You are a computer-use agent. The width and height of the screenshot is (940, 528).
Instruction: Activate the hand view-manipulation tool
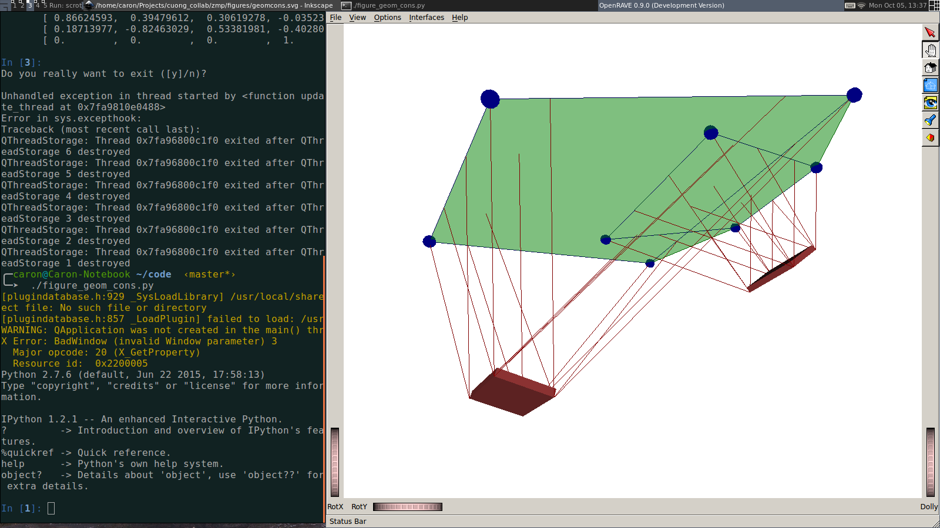coord(930,50)
